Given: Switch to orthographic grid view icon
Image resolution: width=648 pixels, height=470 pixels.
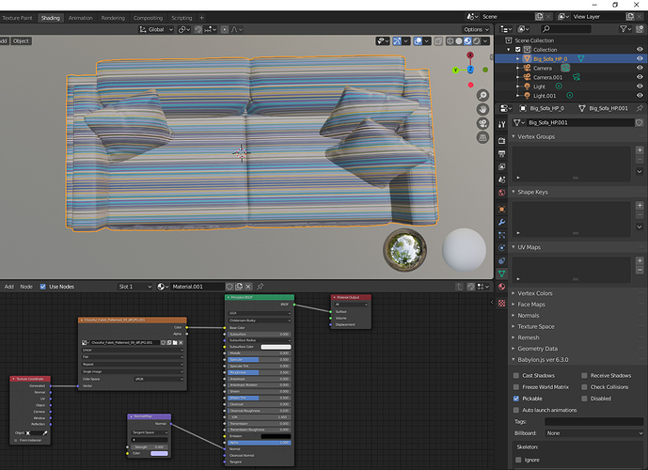Looking at the screenshot, I should 482,137.
